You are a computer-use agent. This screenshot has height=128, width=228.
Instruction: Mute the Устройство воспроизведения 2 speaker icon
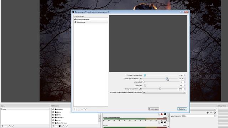tap(162, 122)
